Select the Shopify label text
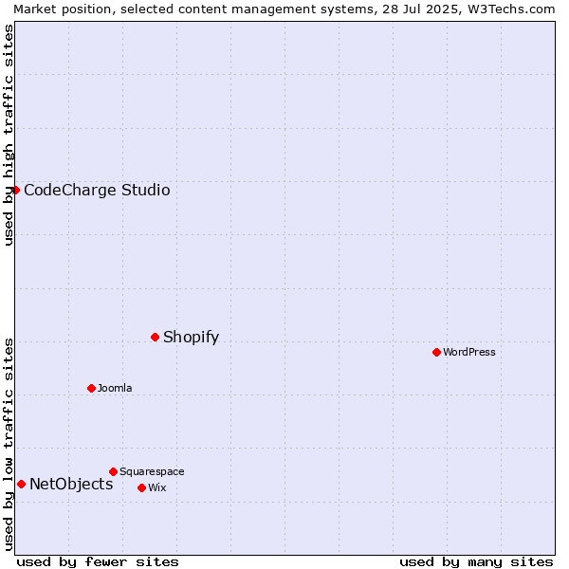 pyautogui.click(x=191, y=337)
